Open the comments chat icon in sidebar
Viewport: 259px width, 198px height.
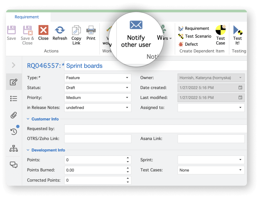[14, 165]
